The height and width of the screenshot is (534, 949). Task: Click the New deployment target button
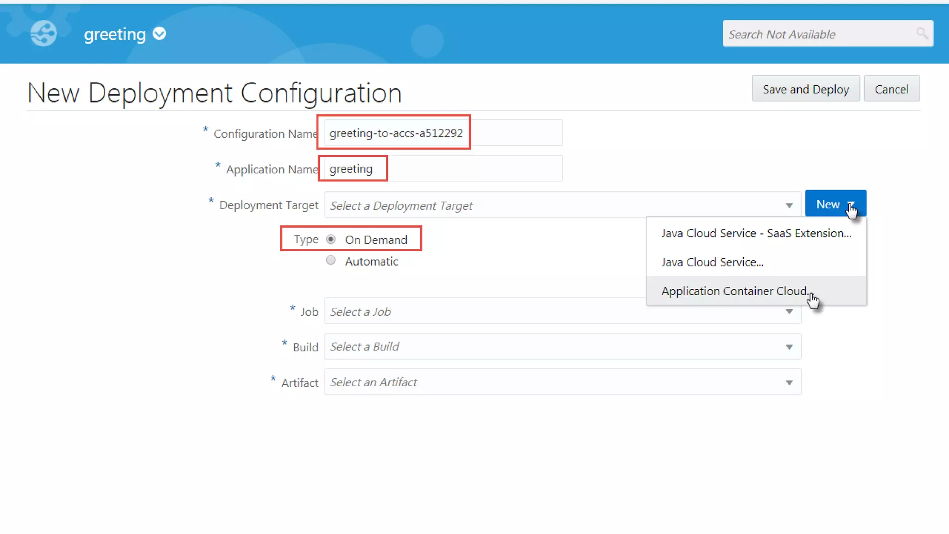(827, 204)
